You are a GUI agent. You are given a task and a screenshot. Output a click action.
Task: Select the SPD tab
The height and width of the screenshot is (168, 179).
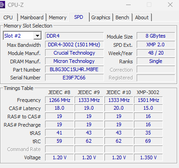coord(79,17)
